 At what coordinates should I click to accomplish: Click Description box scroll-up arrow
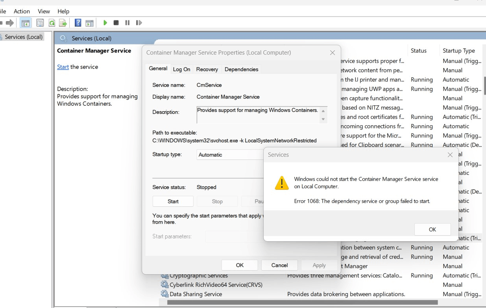pos(323,111)
